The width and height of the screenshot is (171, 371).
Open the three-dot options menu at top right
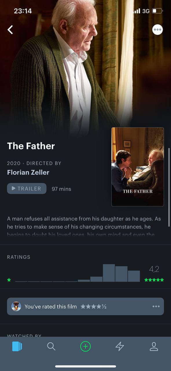click(x=157, y=30)
